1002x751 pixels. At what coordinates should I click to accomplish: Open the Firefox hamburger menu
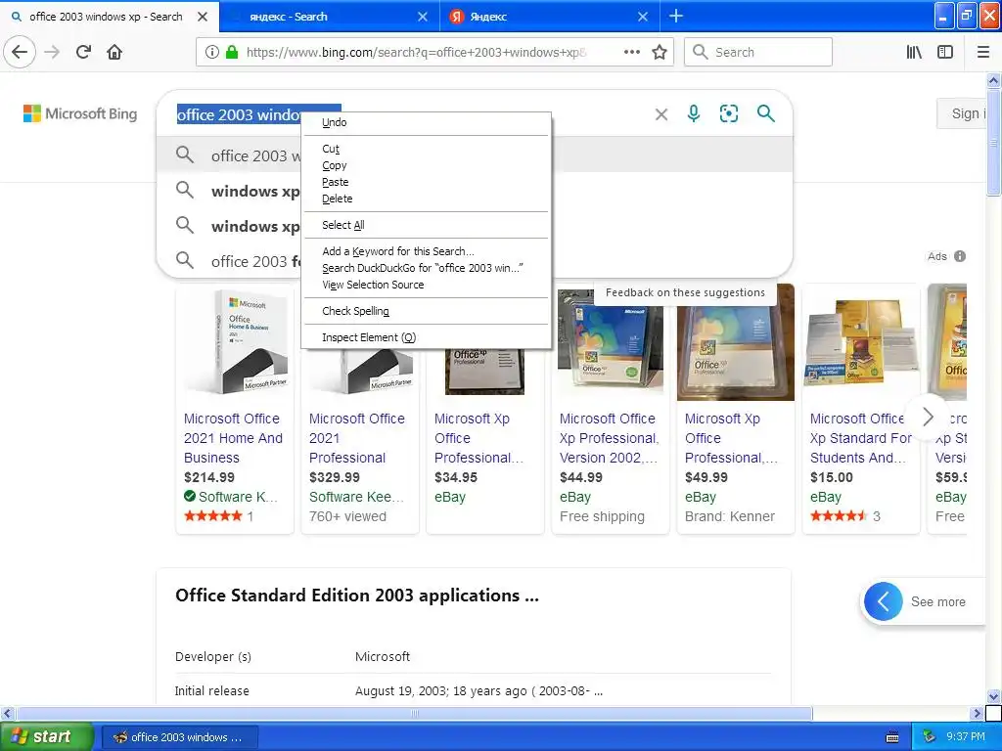(983, 53)
